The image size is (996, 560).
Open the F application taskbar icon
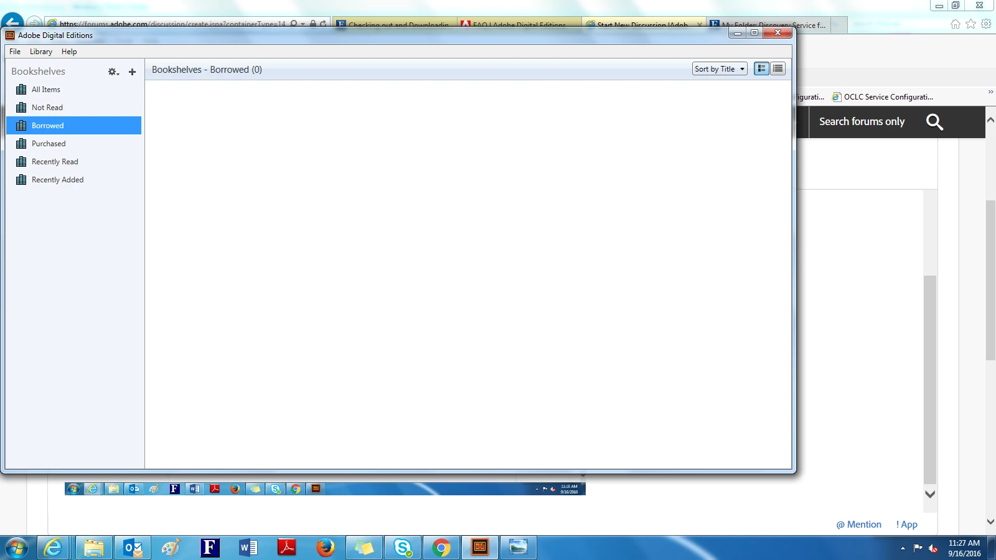tap(210, 548)
